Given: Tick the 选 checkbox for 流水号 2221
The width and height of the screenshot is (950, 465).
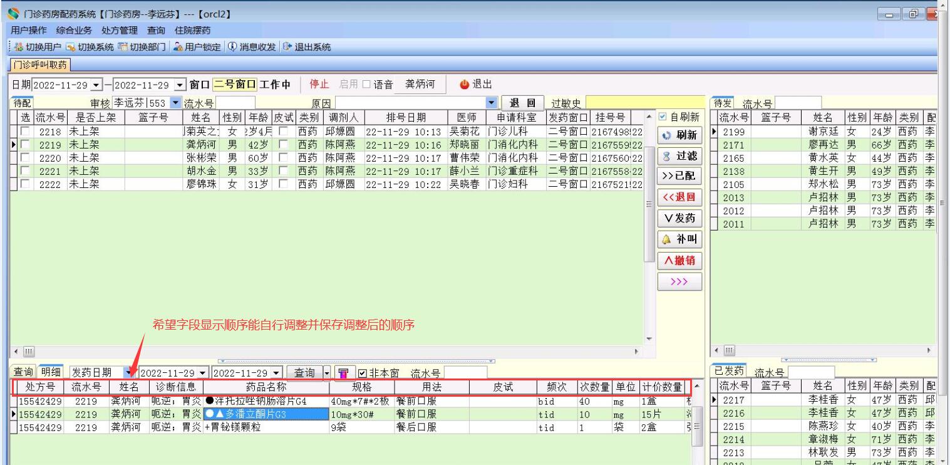Looking at the screenshot, I should 24,170.
